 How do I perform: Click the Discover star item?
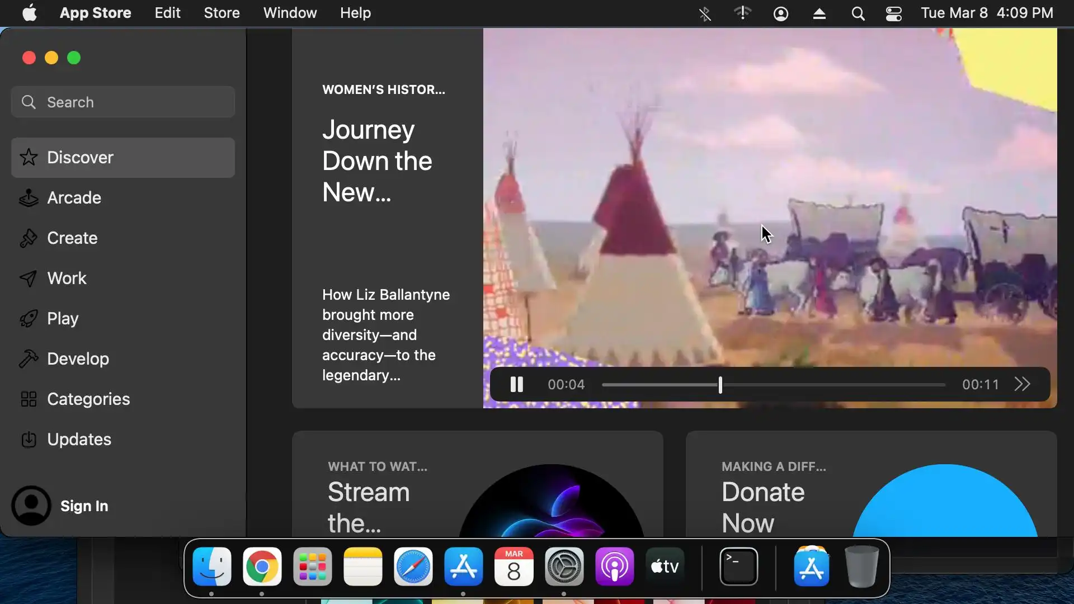80,158
